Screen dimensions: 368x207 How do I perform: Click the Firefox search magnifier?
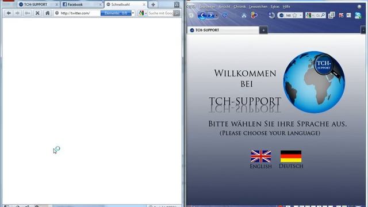323,16
